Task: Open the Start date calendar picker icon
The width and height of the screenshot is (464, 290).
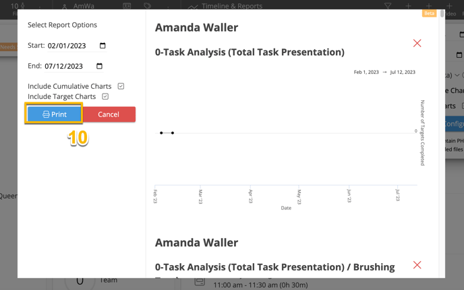Action: pos(103,46)
